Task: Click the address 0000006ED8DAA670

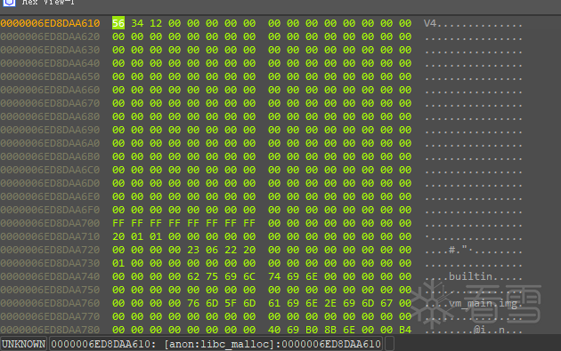Action: (x=50, y=103)
